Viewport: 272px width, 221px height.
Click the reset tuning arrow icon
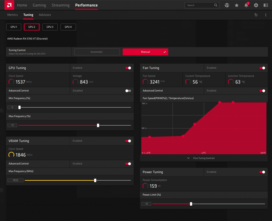point(256,15)
